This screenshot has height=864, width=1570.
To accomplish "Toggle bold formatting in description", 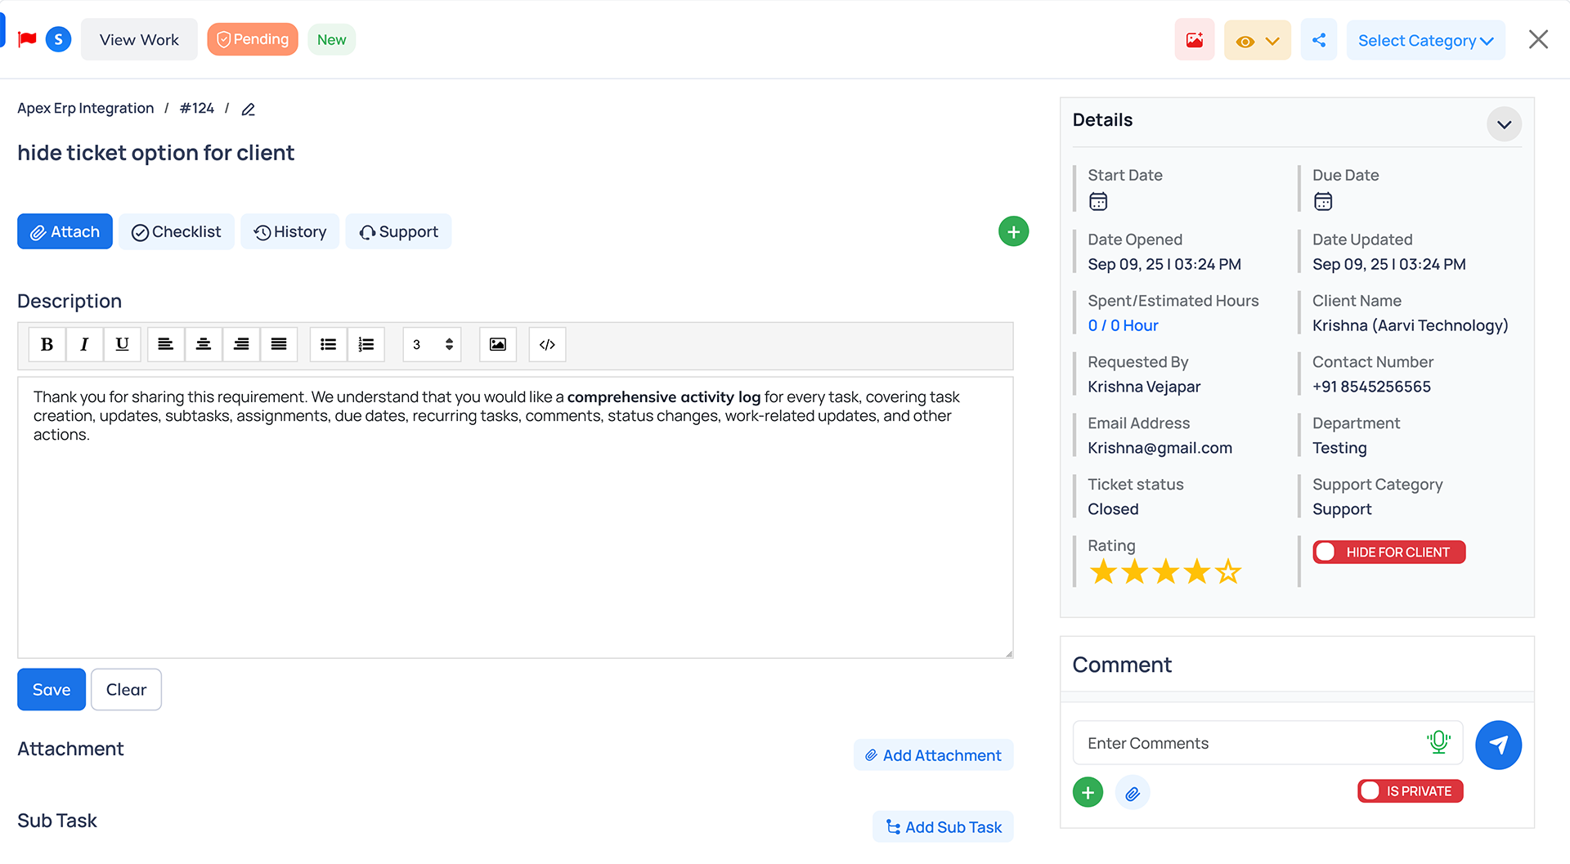I will tap(47, 344).
